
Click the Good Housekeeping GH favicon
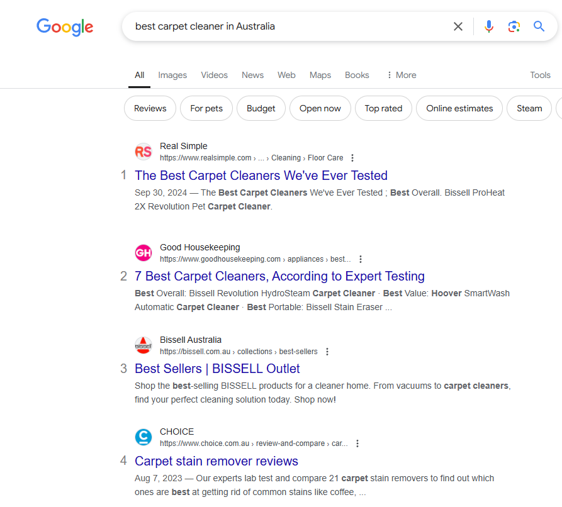click(x=143, y=253)
